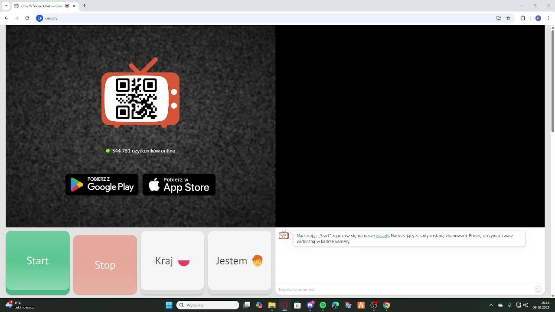Open Microsoft Store from the taskbar
555x312 pixels.
click(x=297, y=305)
